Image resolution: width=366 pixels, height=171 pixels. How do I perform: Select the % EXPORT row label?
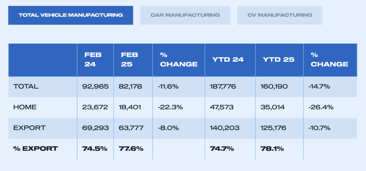click(x=35, y=148)
